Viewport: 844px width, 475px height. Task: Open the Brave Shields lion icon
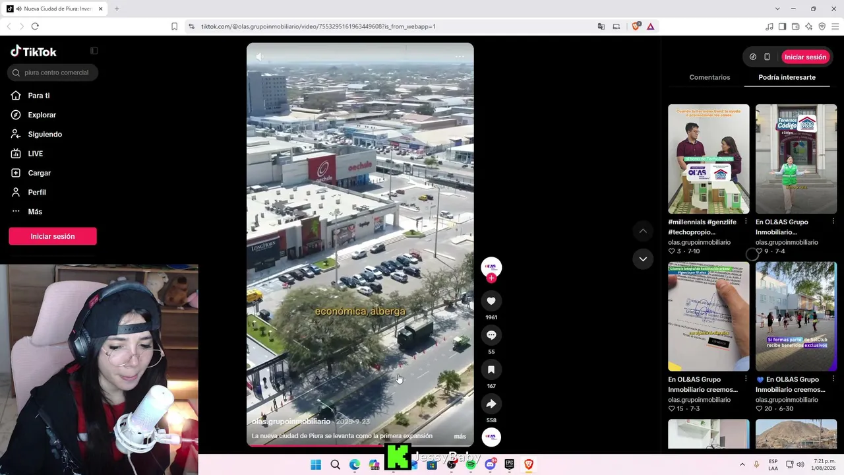coord(636,26)
